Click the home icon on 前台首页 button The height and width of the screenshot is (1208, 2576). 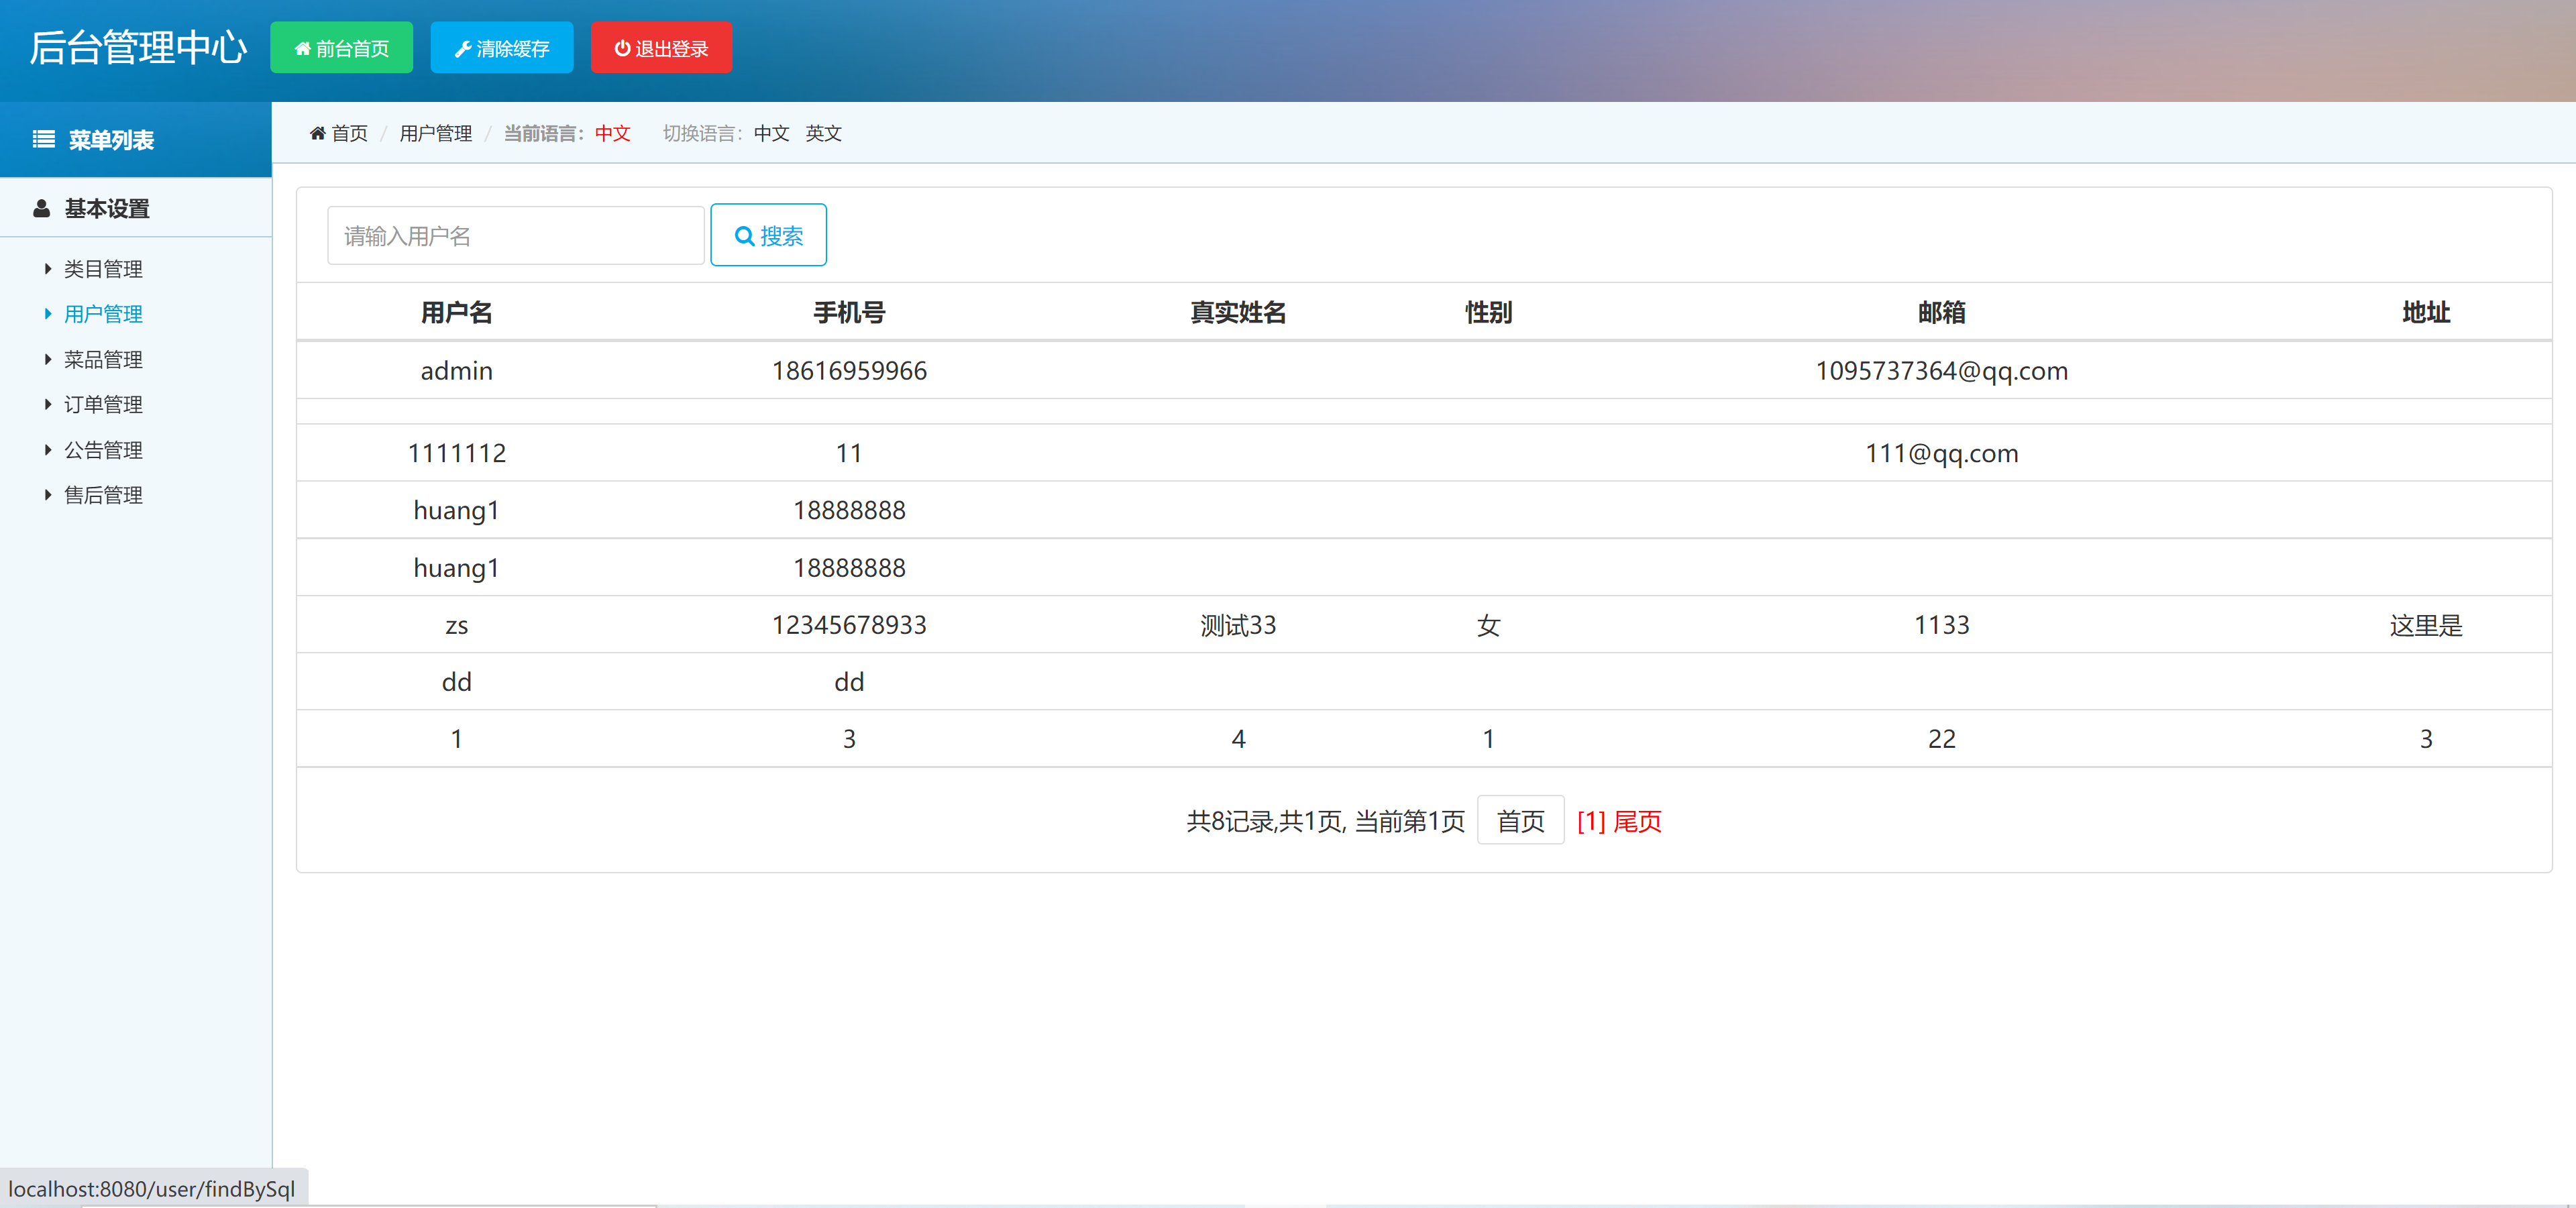click(304, 47)
